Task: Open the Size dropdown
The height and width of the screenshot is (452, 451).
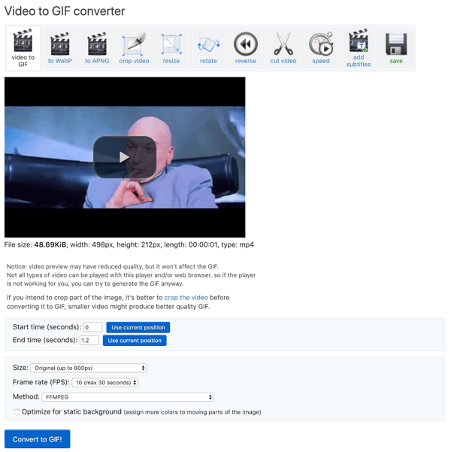Action: tap(89, 368)
